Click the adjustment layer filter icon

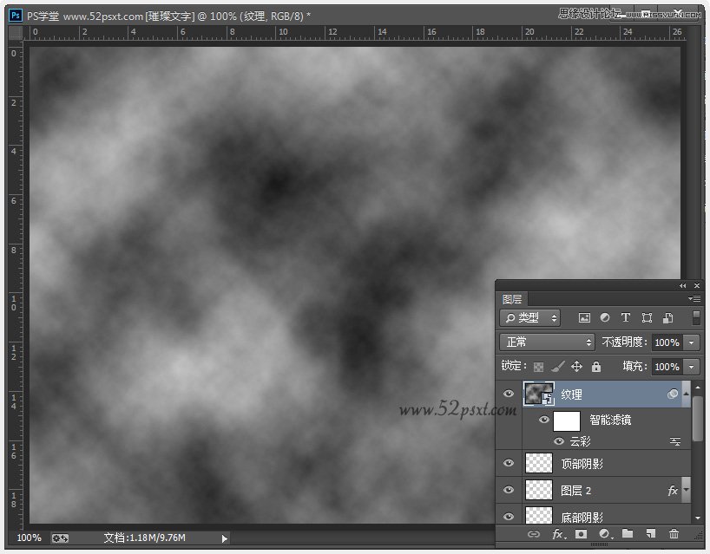click(x=604, y=318)
